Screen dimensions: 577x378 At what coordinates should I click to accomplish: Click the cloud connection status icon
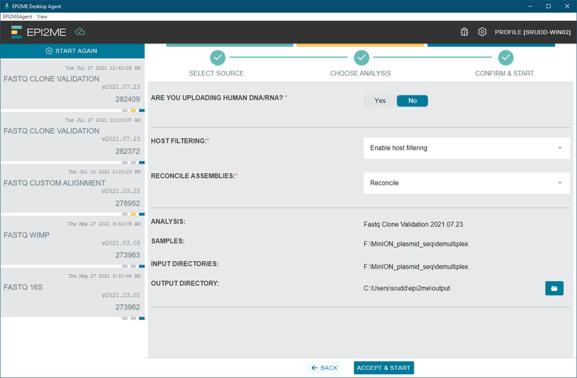[80, 32]
